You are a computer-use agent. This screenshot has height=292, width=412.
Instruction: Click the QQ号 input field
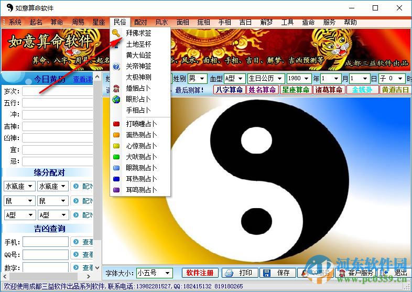tap(46, 255)
